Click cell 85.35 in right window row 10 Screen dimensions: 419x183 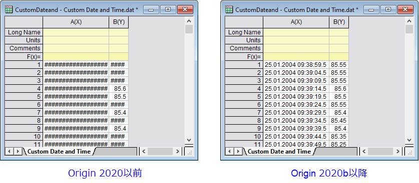339,137
